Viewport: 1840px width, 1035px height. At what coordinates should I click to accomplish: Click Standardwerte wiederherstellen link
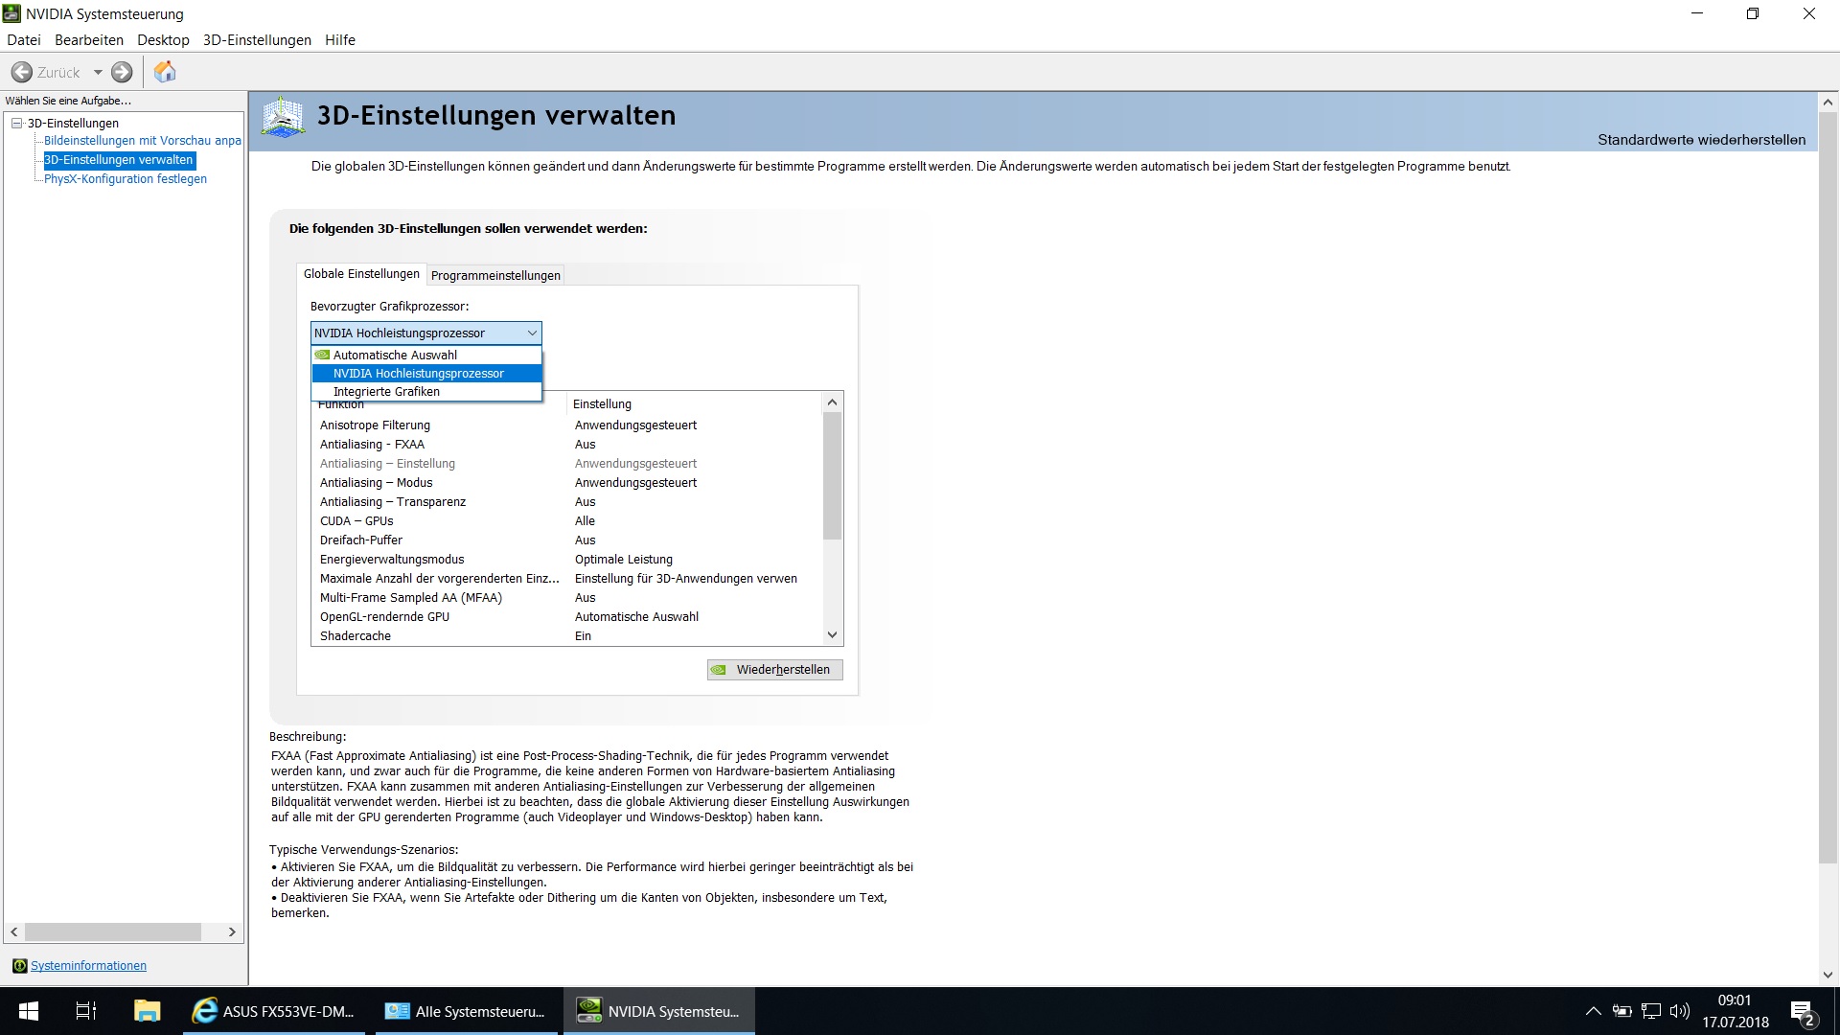pyautogui.click(x=1701, y=140)
